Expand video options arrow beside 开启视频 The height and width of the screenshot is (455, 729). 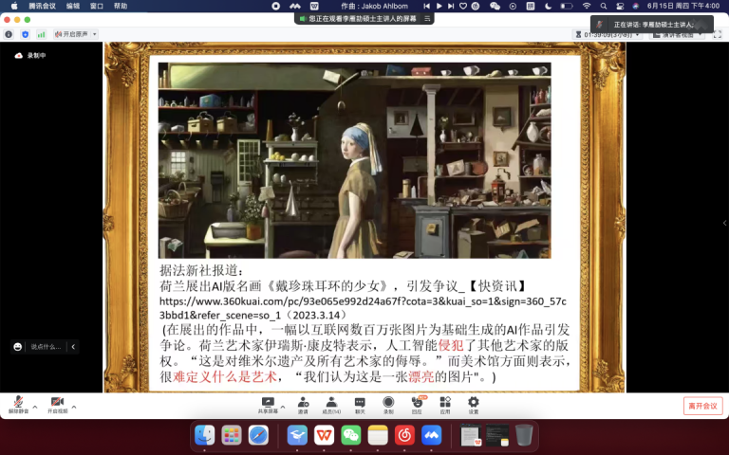pyautogui.click(x=74, y=408)
